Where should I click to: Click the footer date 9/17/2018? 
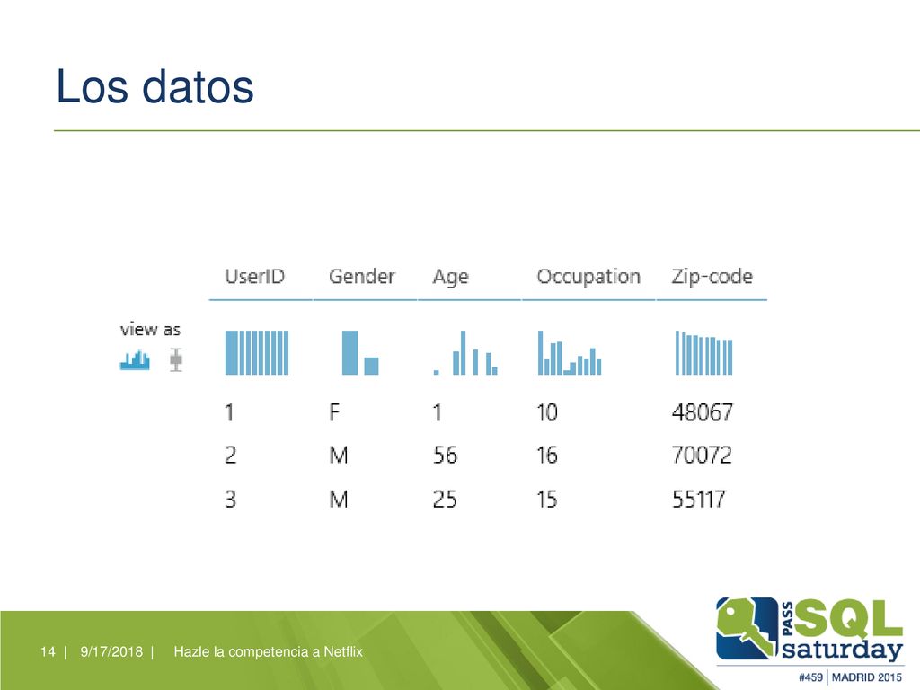point(111,652)
